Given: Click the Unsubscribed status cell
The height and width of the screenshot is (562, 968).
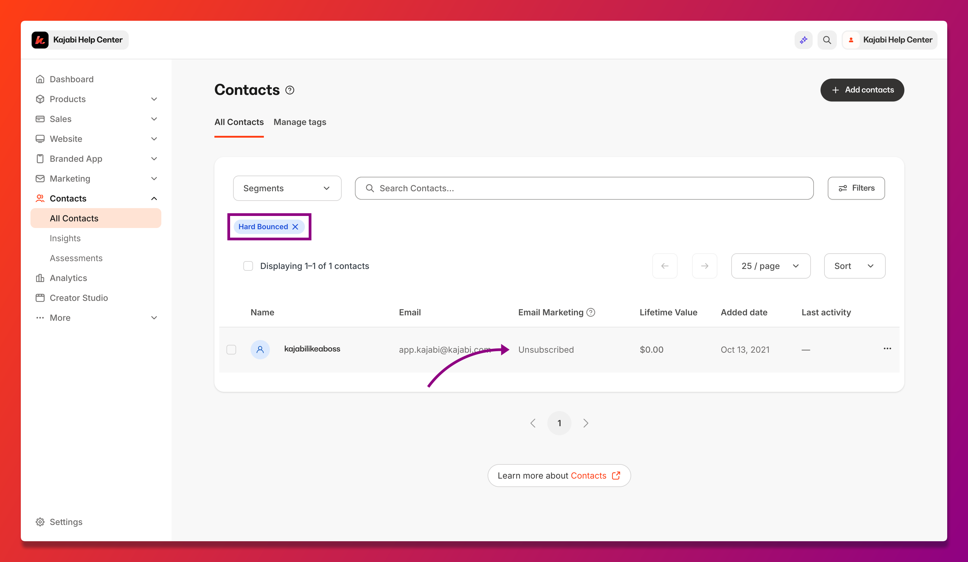Looking at the screenshot, I should [546, 349].
